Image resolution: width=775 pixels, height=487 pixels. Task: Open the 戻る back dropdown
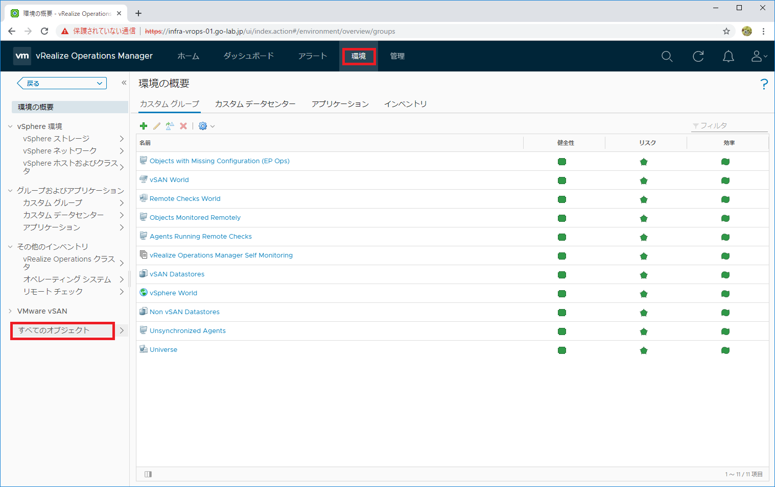click(x=62, y=83)
